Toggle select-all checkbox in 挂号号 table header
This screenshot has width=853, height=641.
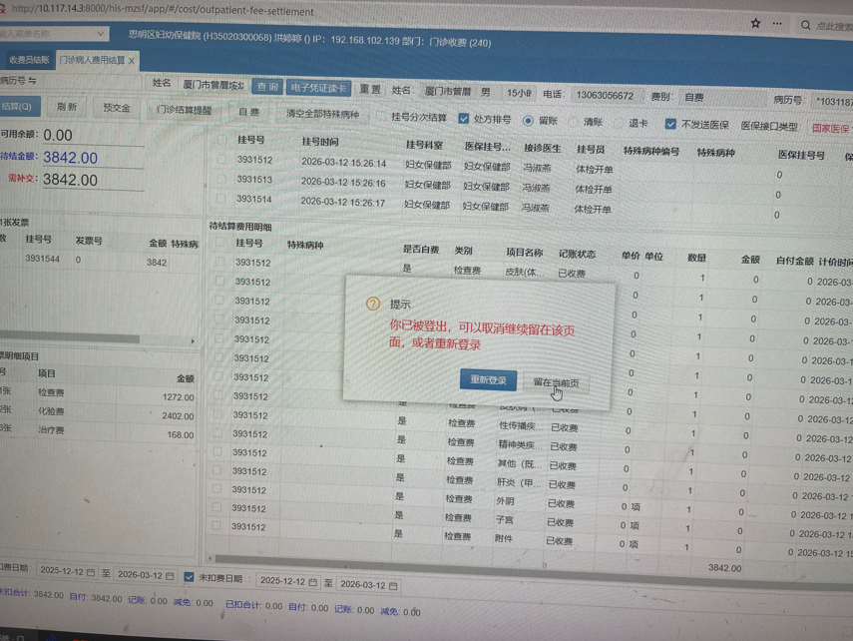tap(221, 140)
